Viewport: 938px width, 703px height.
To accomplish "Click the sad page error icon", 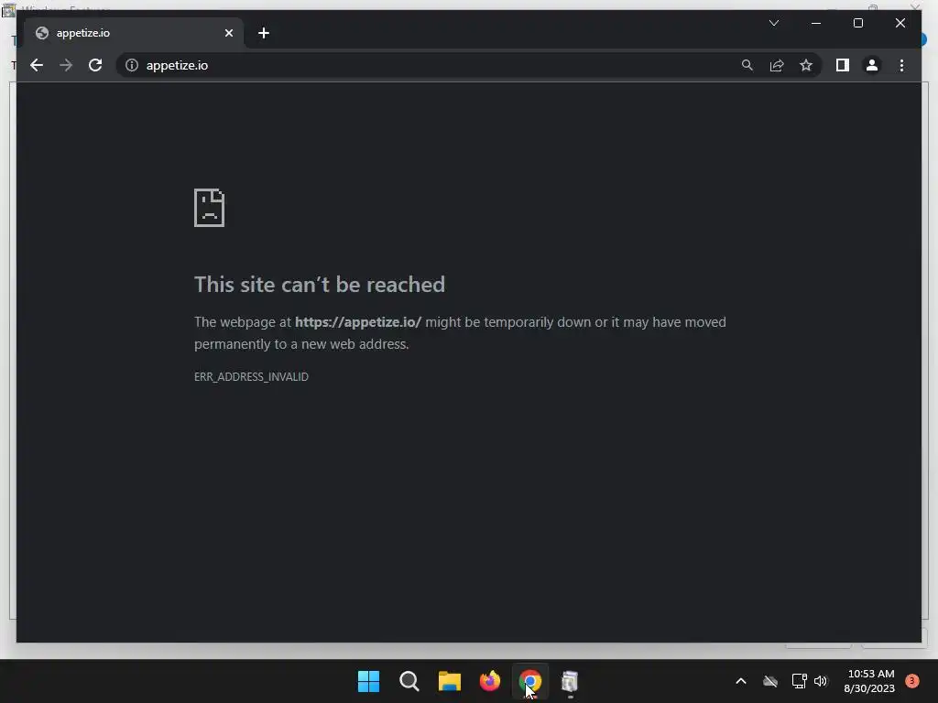I will tap(210, 208).
